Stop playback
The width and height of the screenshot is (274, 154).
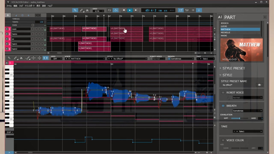click(x=124, y=10)
